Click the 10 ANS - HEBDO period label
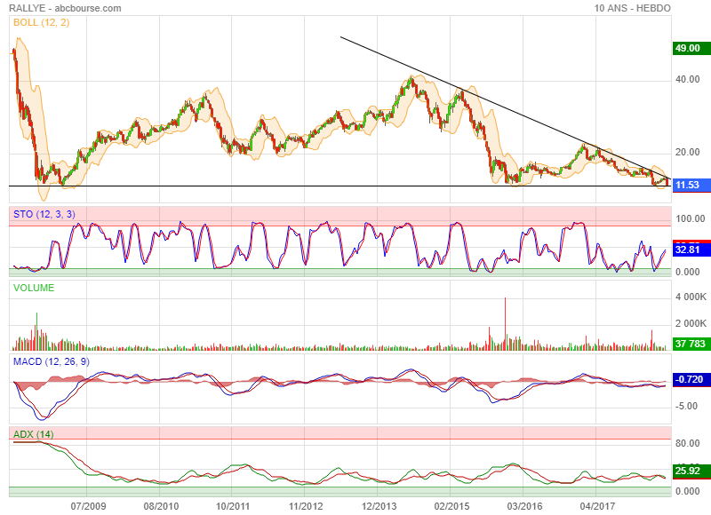 633,8
